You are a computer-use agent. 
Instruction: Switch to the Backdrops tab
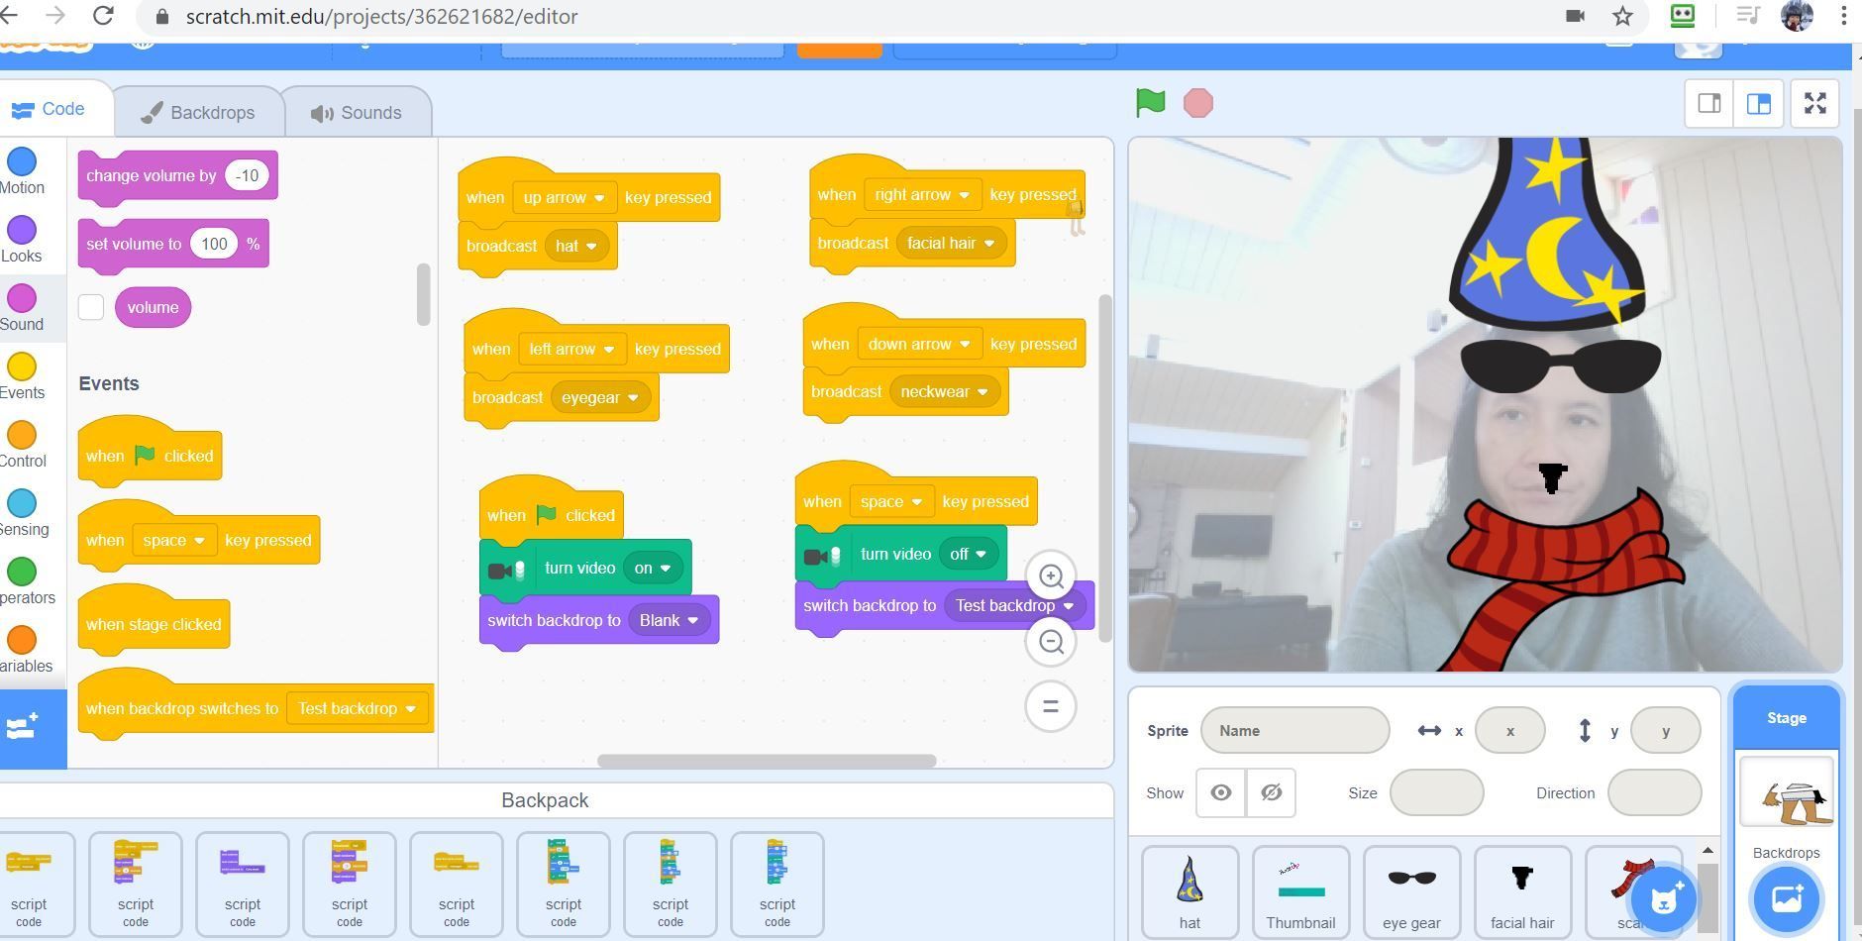tap(198, 113)
